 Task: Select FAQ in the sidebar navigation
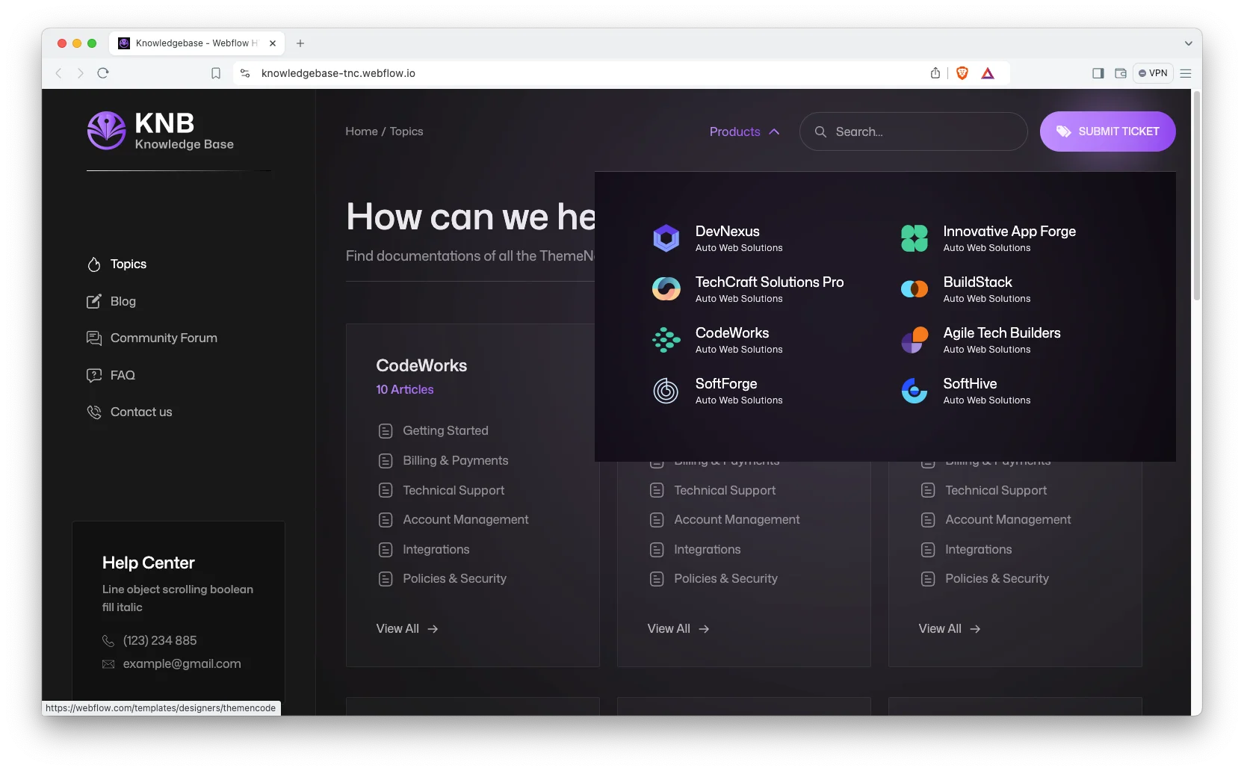[123, 375]
